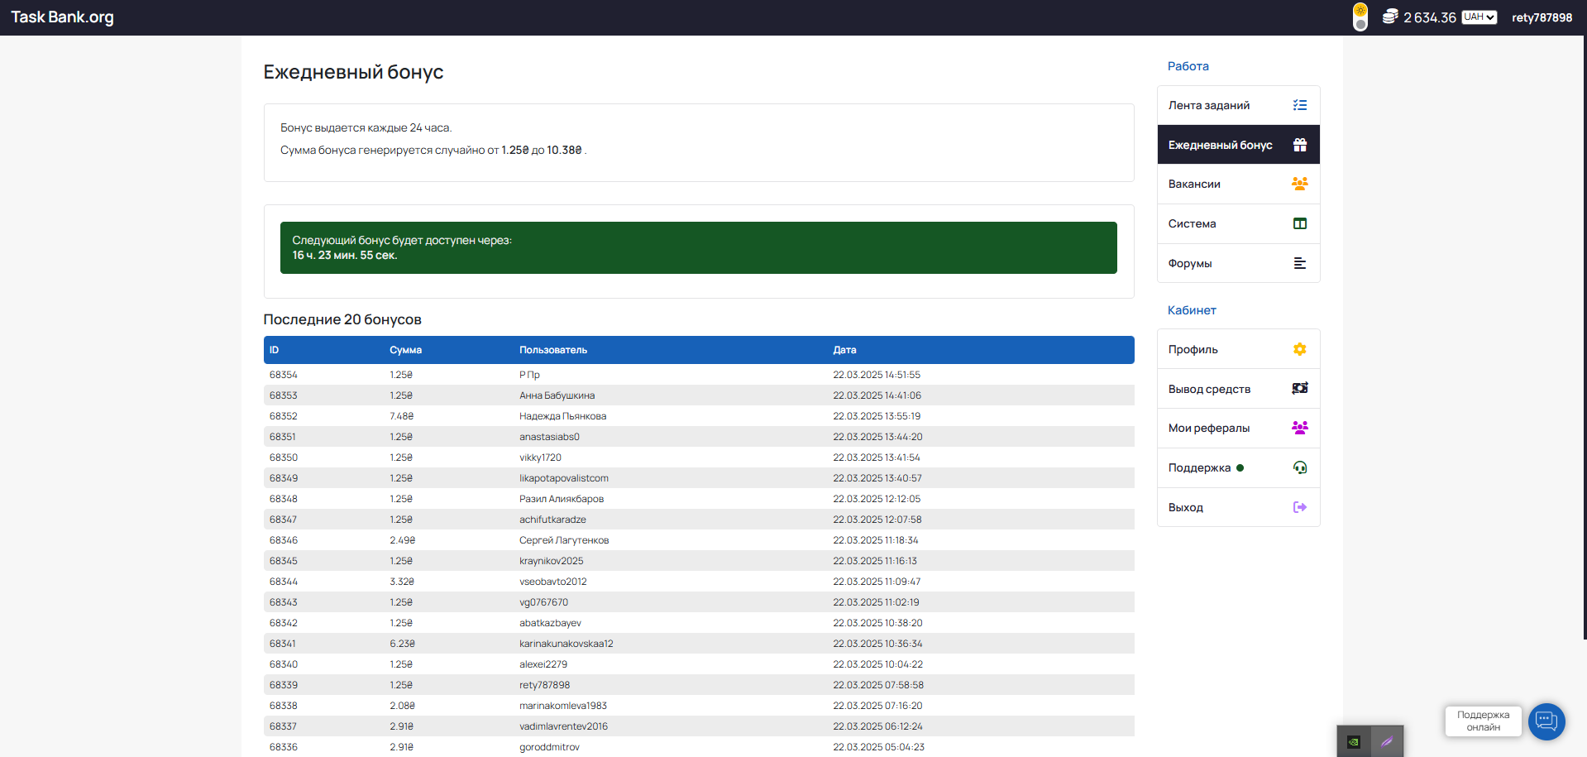The image size is (1587, 757).
Task: Open the Вывод средств menu item
Action: [1238, 389]
